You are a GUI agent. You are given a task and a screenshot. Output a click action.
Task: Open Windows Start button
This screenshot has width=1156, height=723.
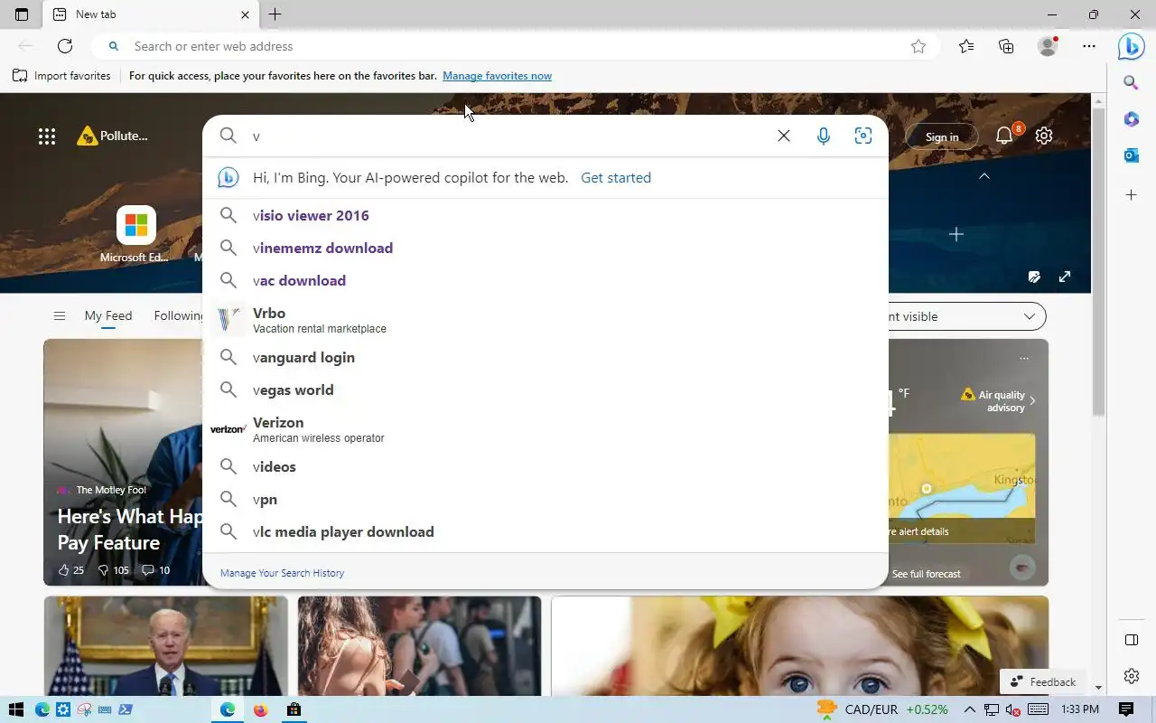(x=15, y=709)
